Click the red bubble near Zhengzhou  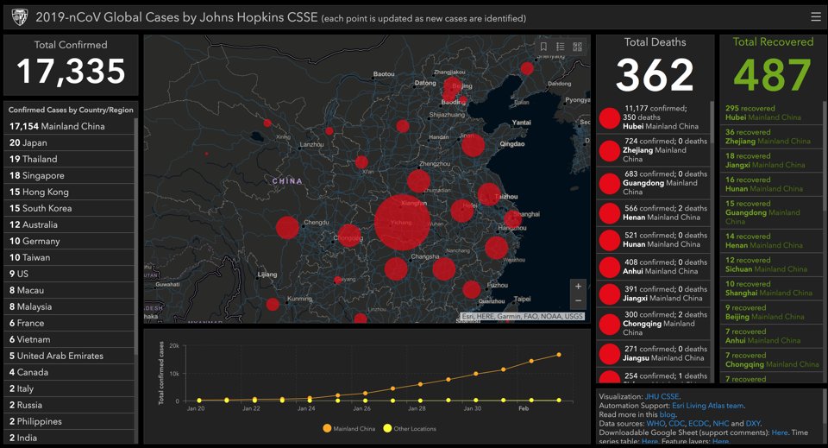[419, 181]
